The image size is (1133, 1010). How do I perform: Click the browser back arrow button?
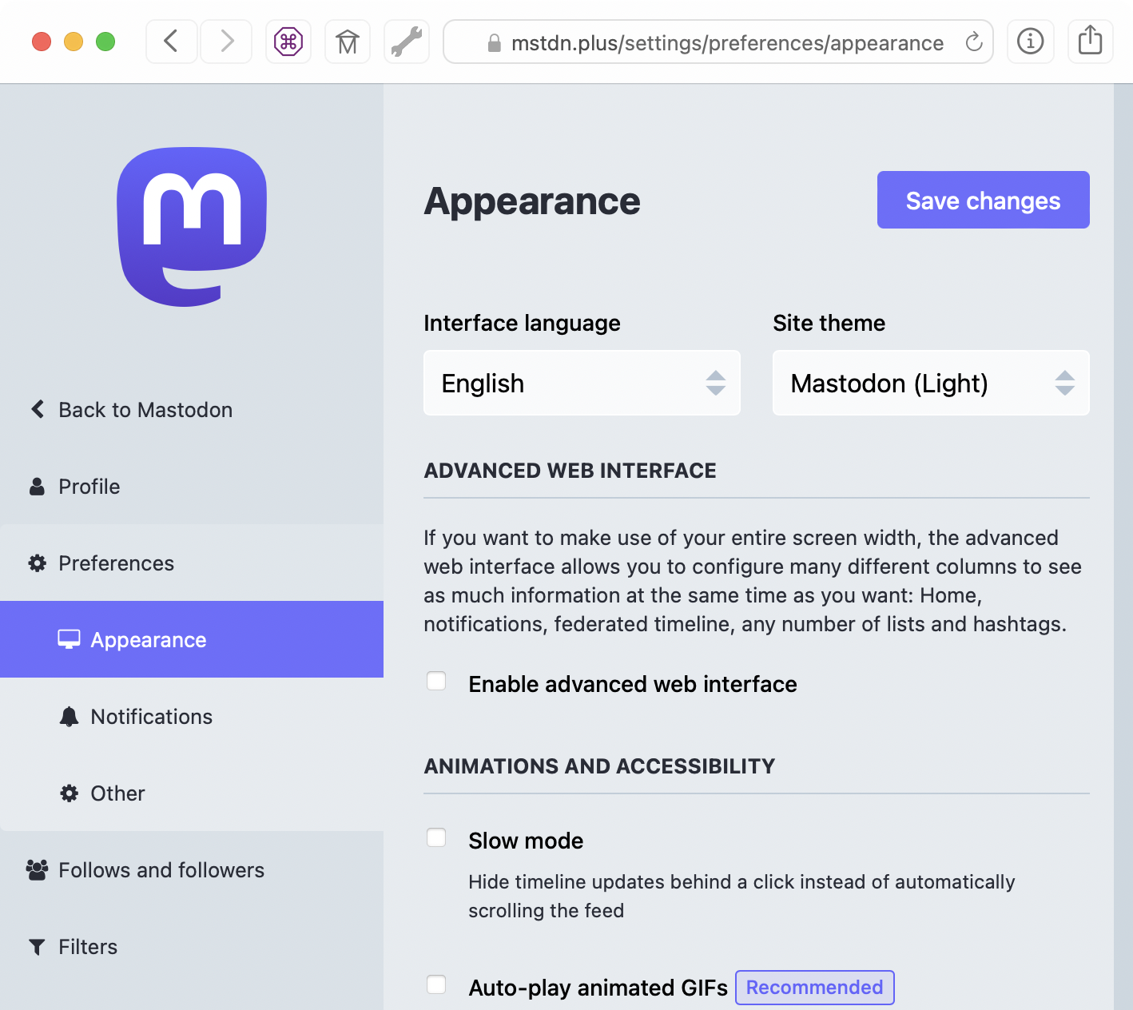tap(171, 42)
